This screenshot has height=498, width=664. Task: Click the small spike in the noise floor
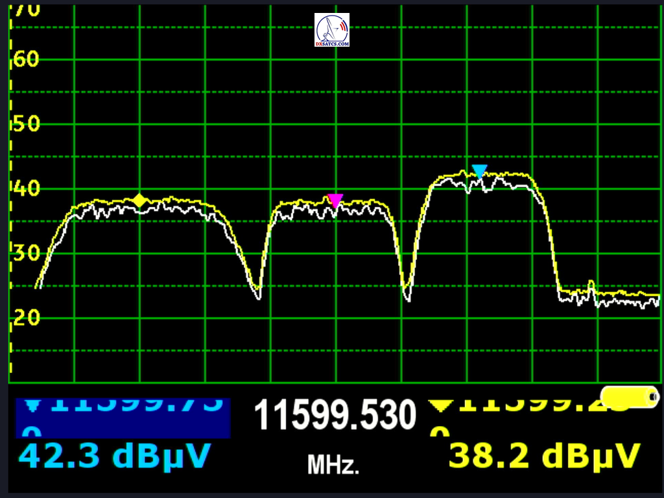(x=590, y=284)
